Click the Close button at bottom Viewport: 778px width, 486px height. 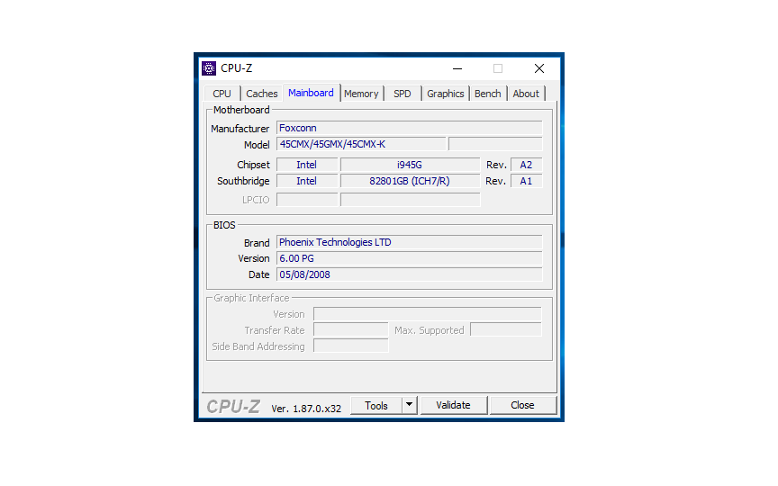point(522,405)
